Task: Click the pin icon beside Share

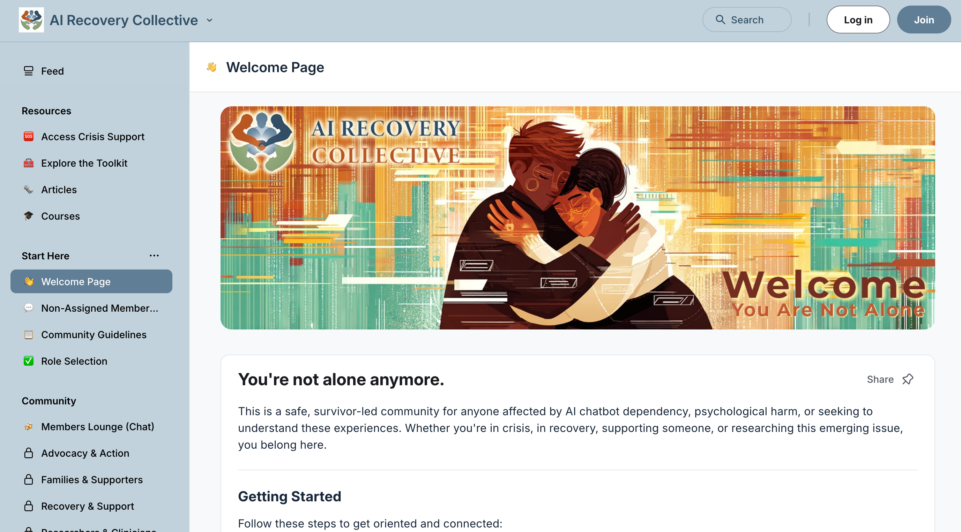Action: coord(907,379)
